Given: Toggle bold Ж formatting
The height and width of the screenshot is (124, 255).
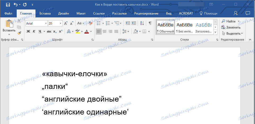Looking at the screenshot, I should tap(28, 31).
